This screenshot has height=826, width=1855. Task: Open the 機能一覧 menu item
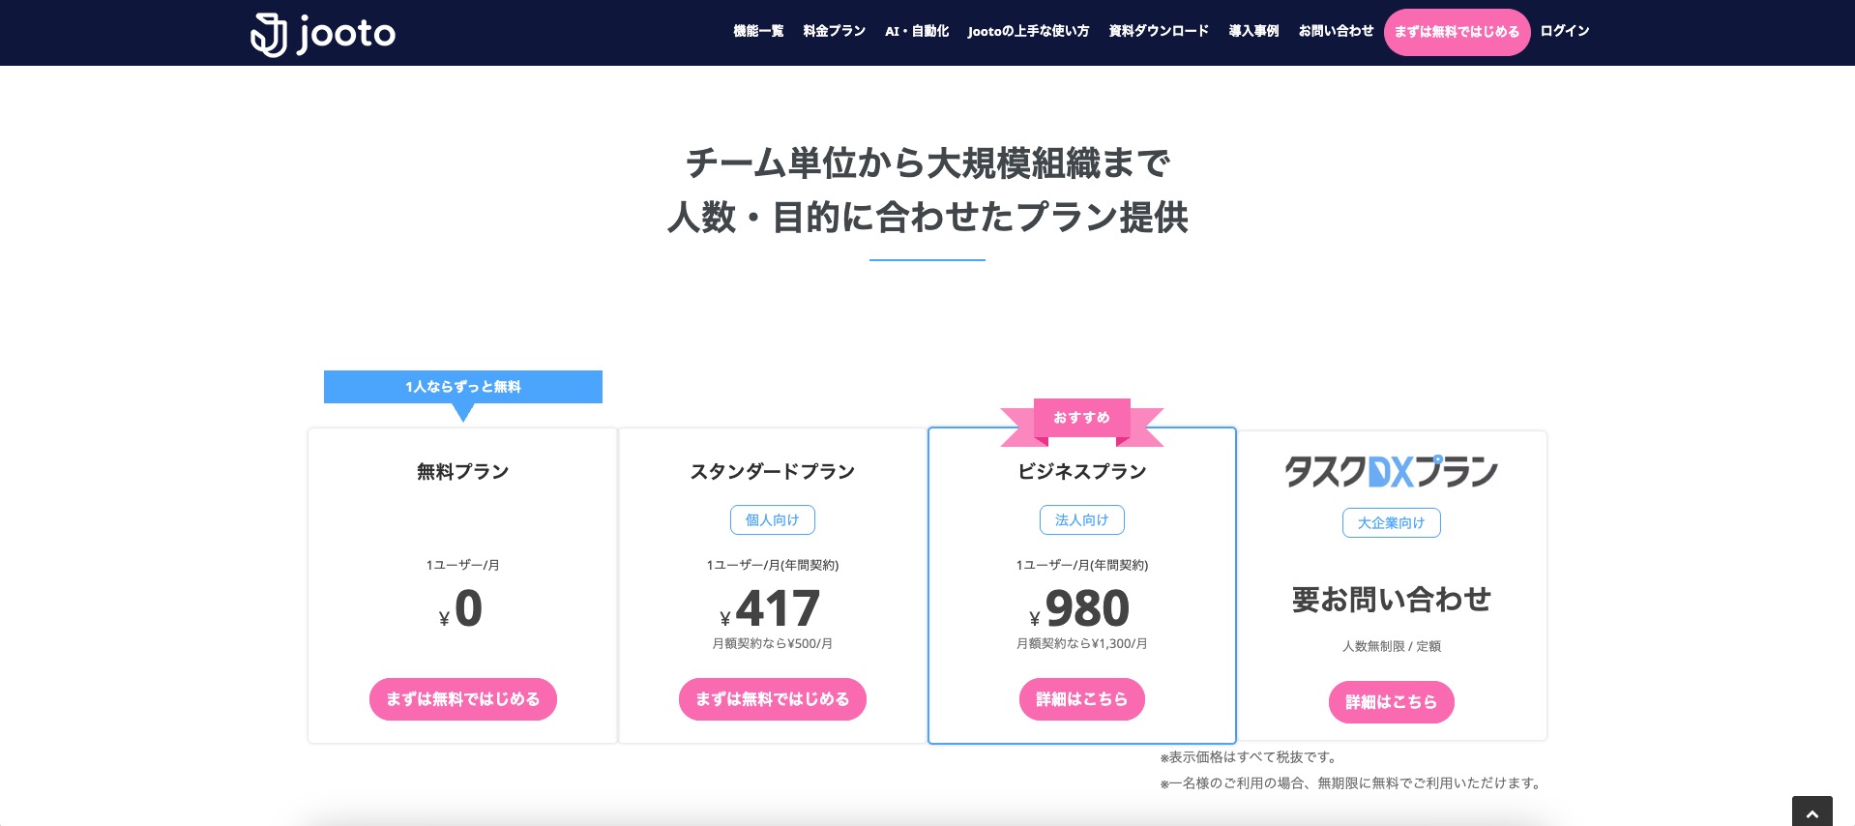[x=758, y=31]
